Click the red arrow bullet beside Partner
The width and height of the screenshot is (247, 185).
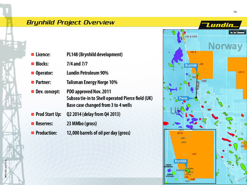[33, 82]
